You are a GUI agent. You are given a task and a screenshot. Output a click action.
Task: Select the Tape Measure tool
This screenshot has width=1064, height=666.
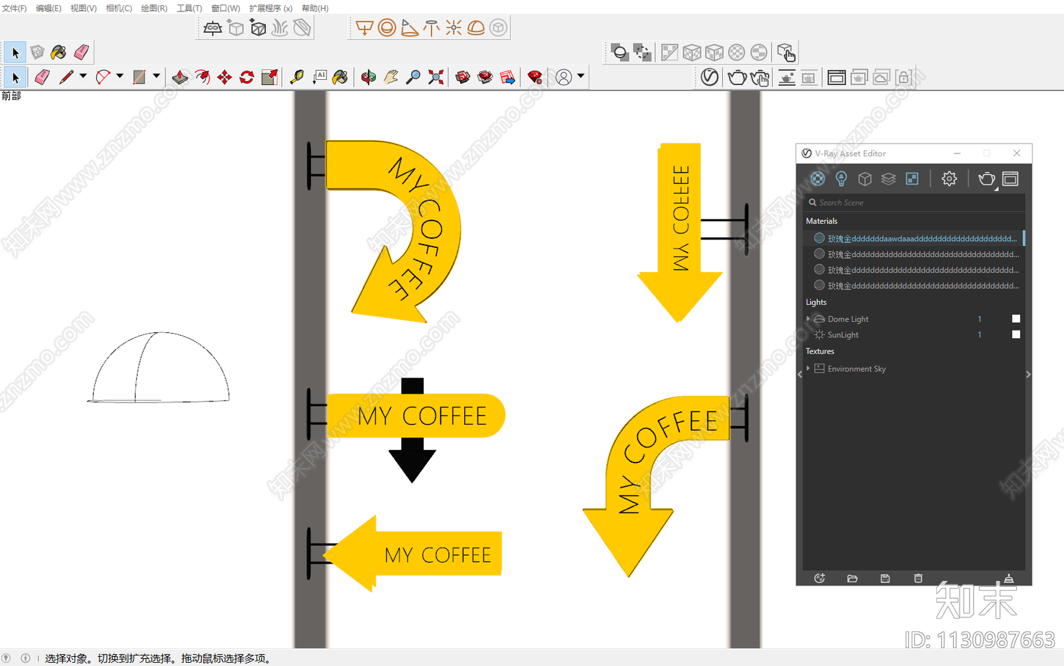click(297, 77)
